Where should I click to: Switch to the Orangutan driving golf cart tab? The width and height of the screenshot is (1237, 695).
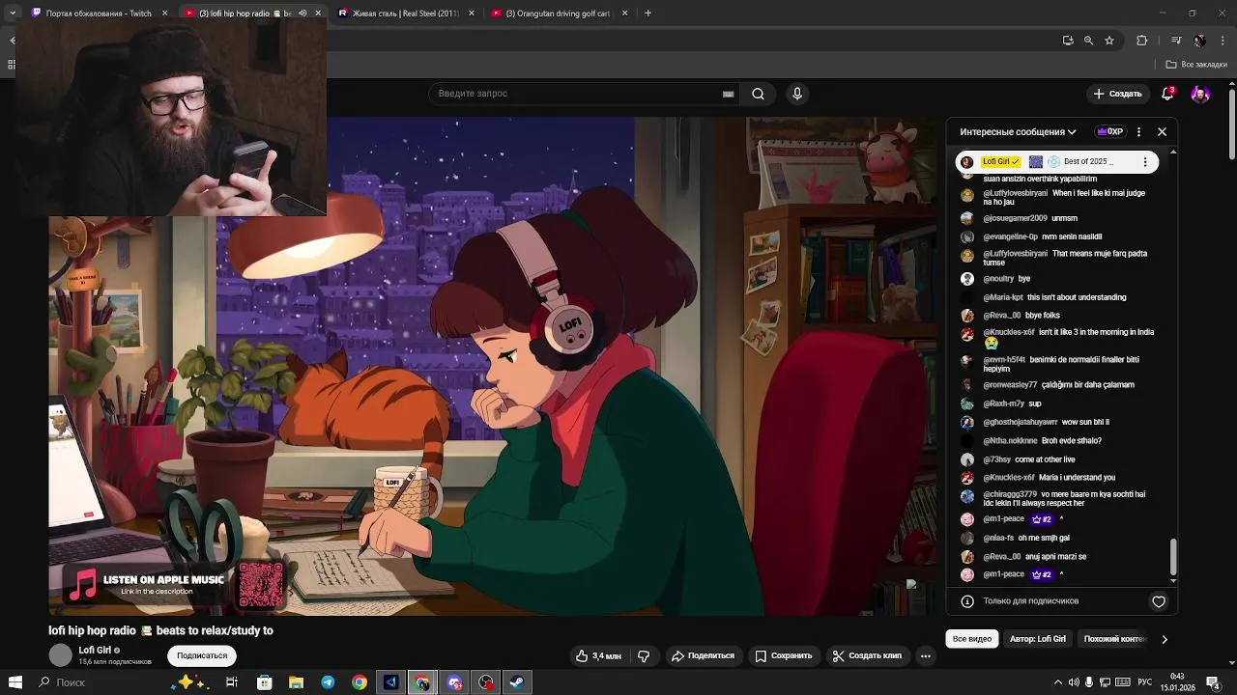559,14
